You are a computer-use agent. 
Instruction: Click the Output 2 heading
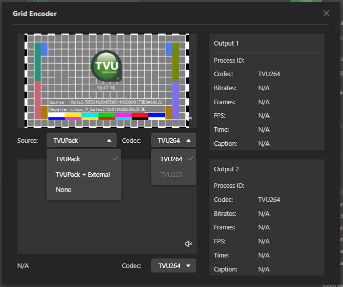pyautogui.click(x=226, y=169)
